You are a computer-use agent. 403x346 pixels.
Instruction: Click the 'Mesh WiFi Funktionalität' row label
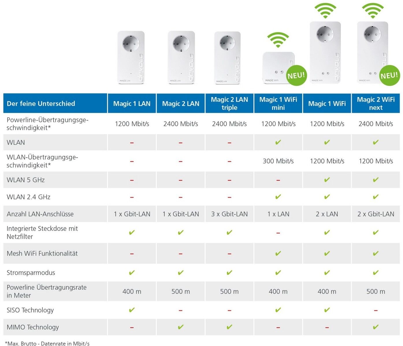click(x=42, y=253)
